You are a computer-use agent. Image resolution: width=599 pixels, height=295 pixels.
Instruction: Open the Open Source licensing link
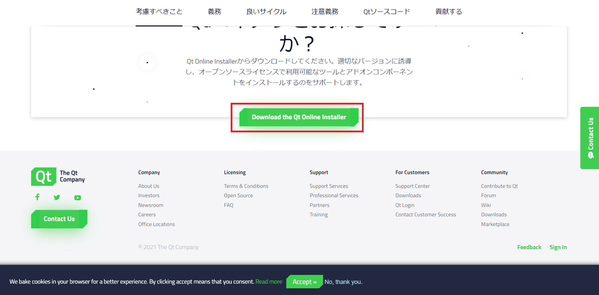pyautogui.click(x=239, y=196)
